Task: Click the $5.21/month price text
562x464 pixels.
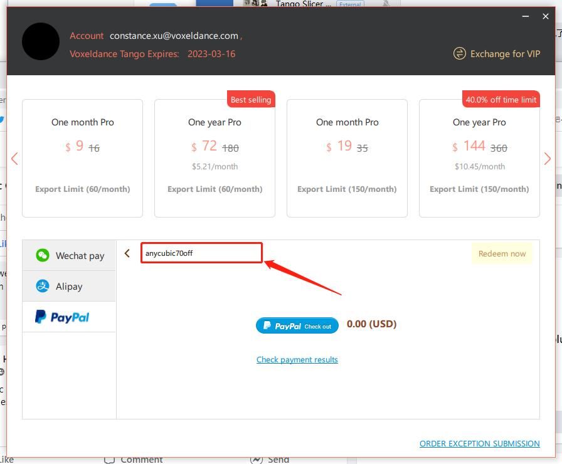Action: coord(215,167)
